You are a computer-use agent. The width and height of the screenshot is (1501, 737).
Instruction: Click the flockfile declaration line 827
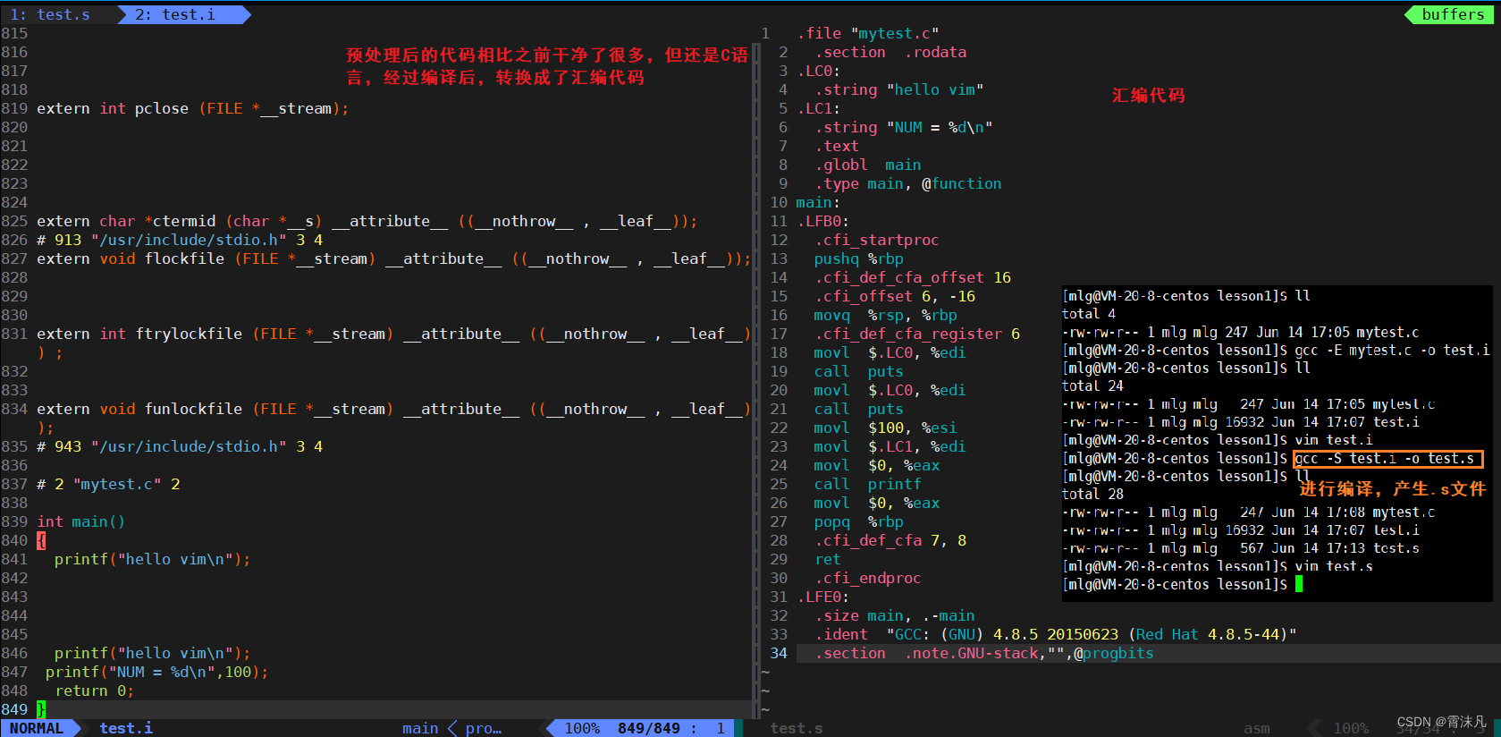pyautogui.click(x=393, y=258)
